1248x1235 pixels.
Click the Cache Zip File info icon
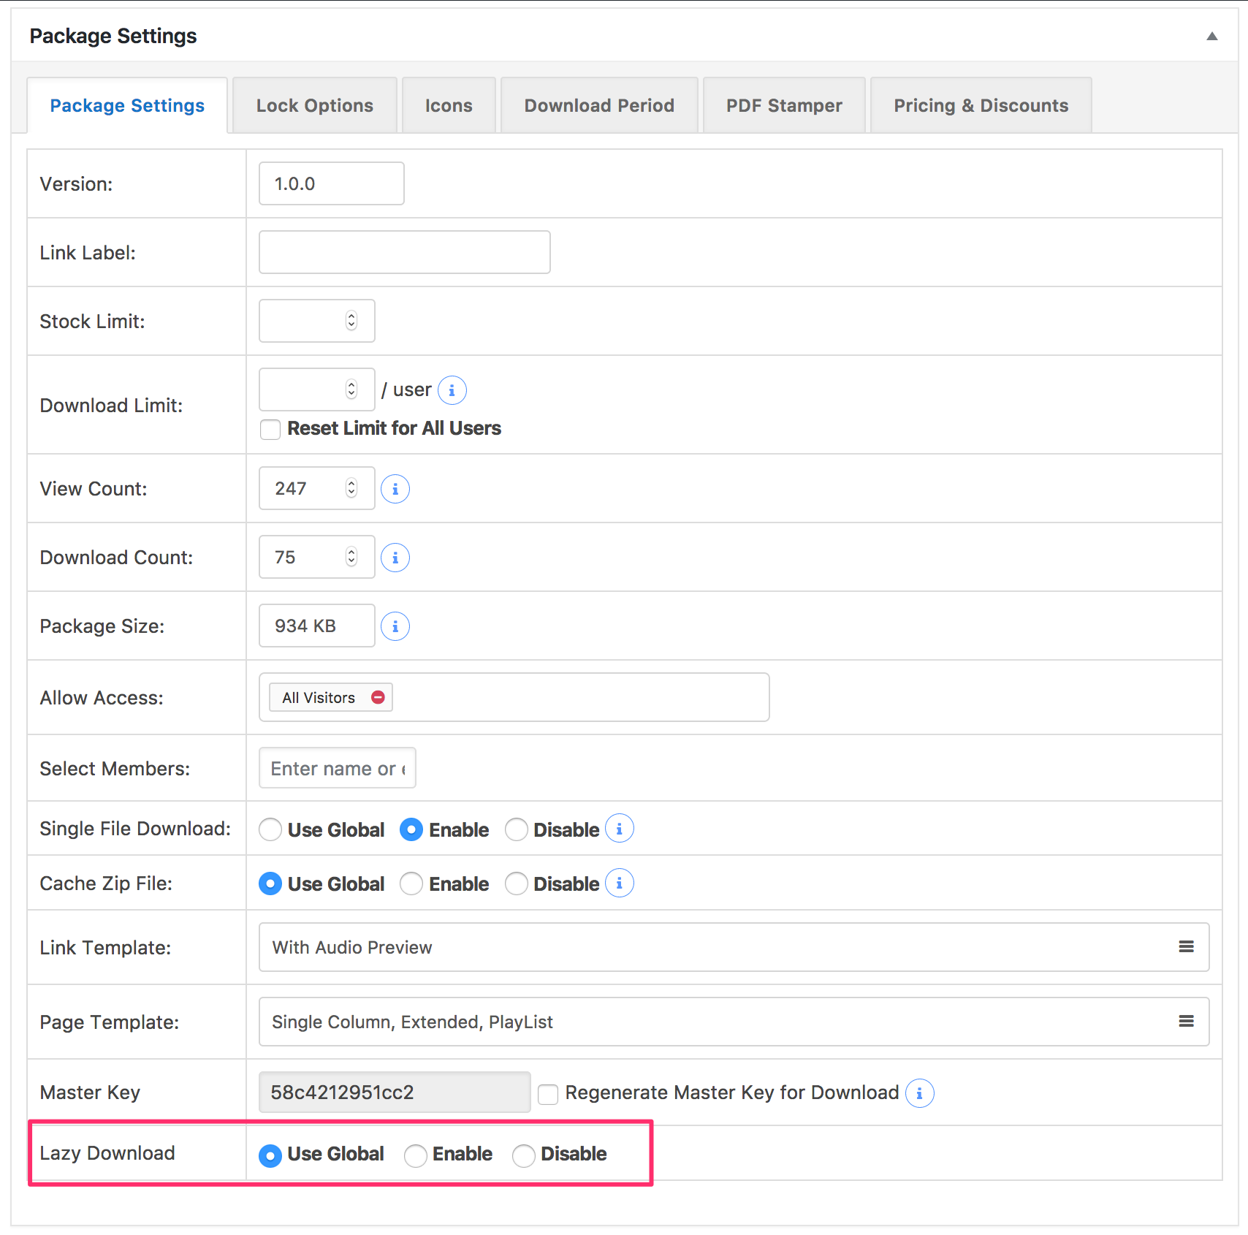pyautogui.click(x=619, y=883)
